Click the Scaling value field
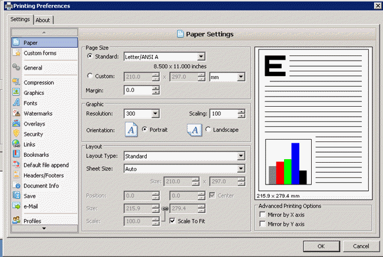The image size is (383, 257). click(x=224, y=114)
